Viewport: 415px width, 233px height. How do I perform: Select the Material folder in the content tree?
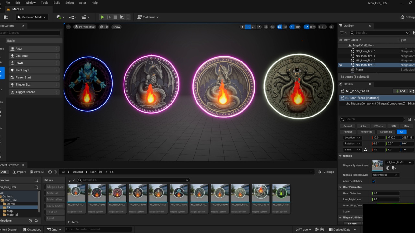click(12, 215)
